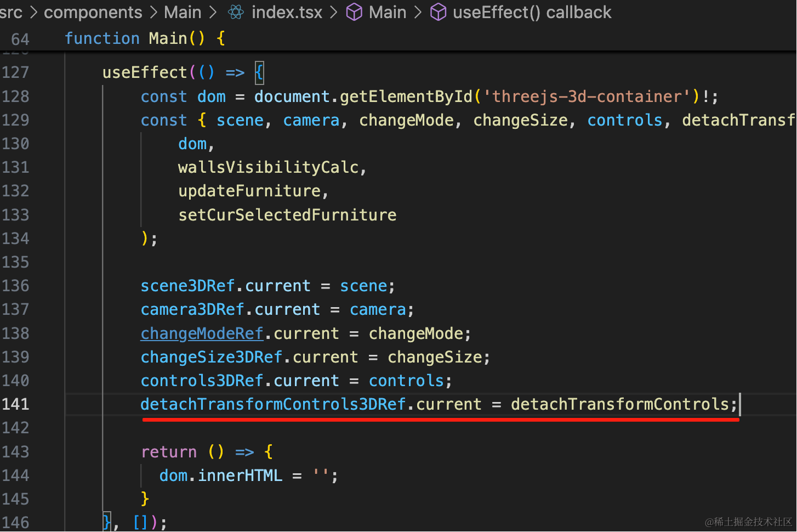This screenshot has height=532, width=797.
Task: Click line number 141
Action: click(15, 404)
